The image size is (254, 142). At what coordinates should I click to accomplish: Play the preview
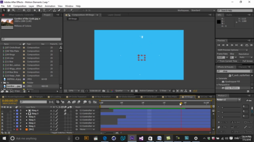click(227, 45)
